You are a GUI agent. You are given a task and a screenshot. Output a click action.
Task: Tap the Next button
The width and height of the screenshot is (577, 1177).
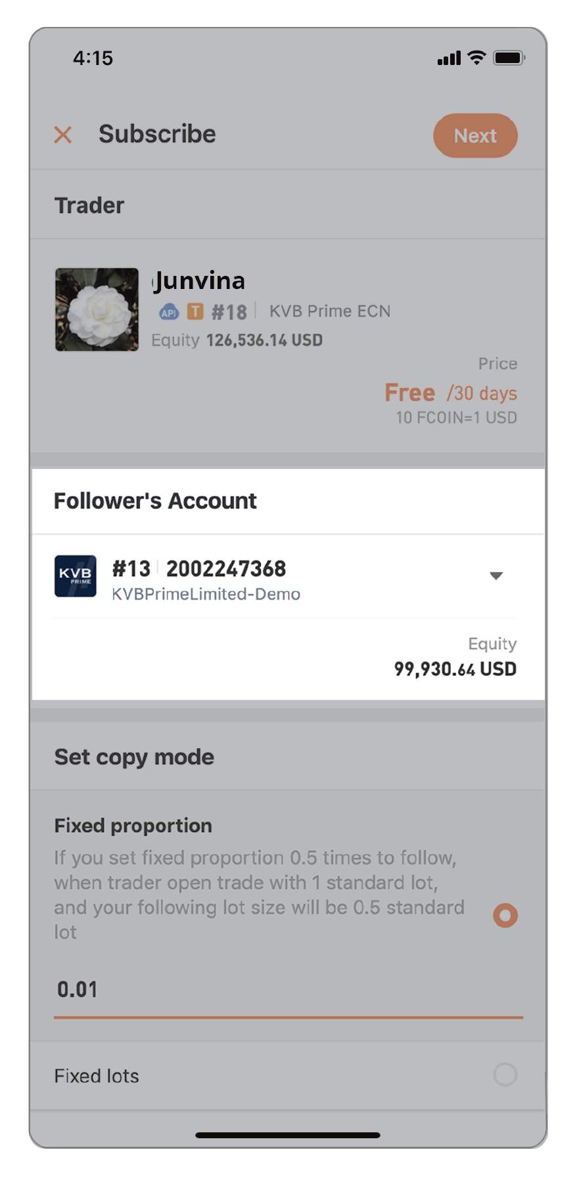(x=475, y=135)
